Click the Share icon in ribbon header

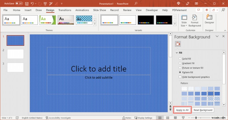coord(213,10)
